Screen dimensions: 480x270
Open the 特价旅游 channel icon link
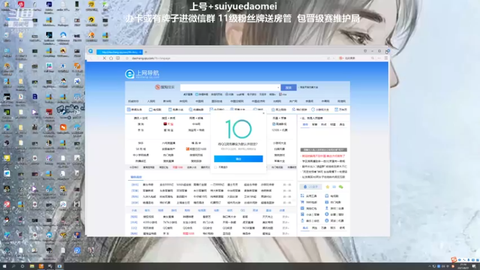point(299,110)
